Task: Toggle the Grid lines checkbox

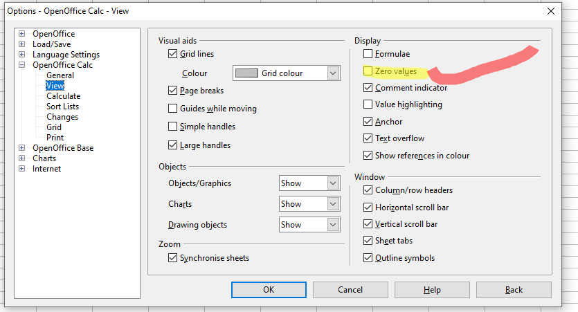Action: tap(173, 54)
